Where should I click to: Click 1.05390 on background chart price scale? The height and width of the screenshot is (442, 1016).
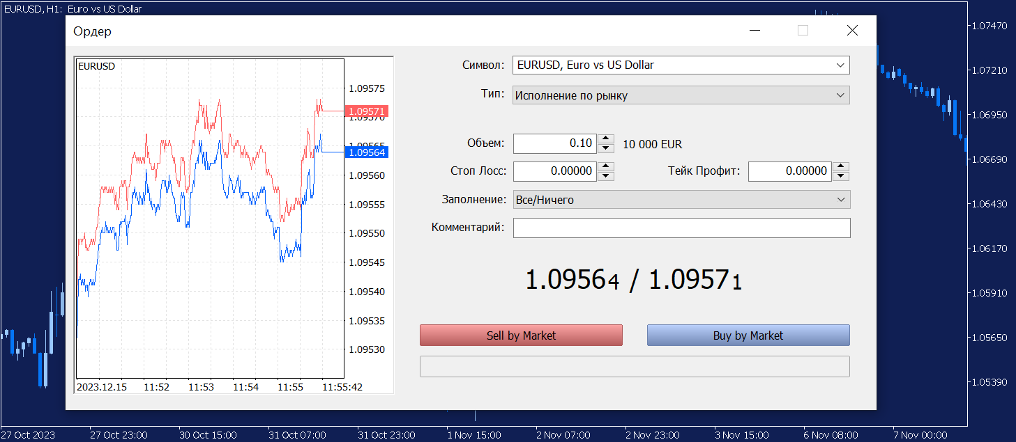[x=990, y=382]
